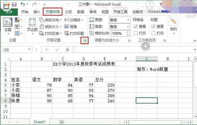
Task: Select the title cell XX小学2013年度秋季考试成绩表
Action: click(84, 64)
